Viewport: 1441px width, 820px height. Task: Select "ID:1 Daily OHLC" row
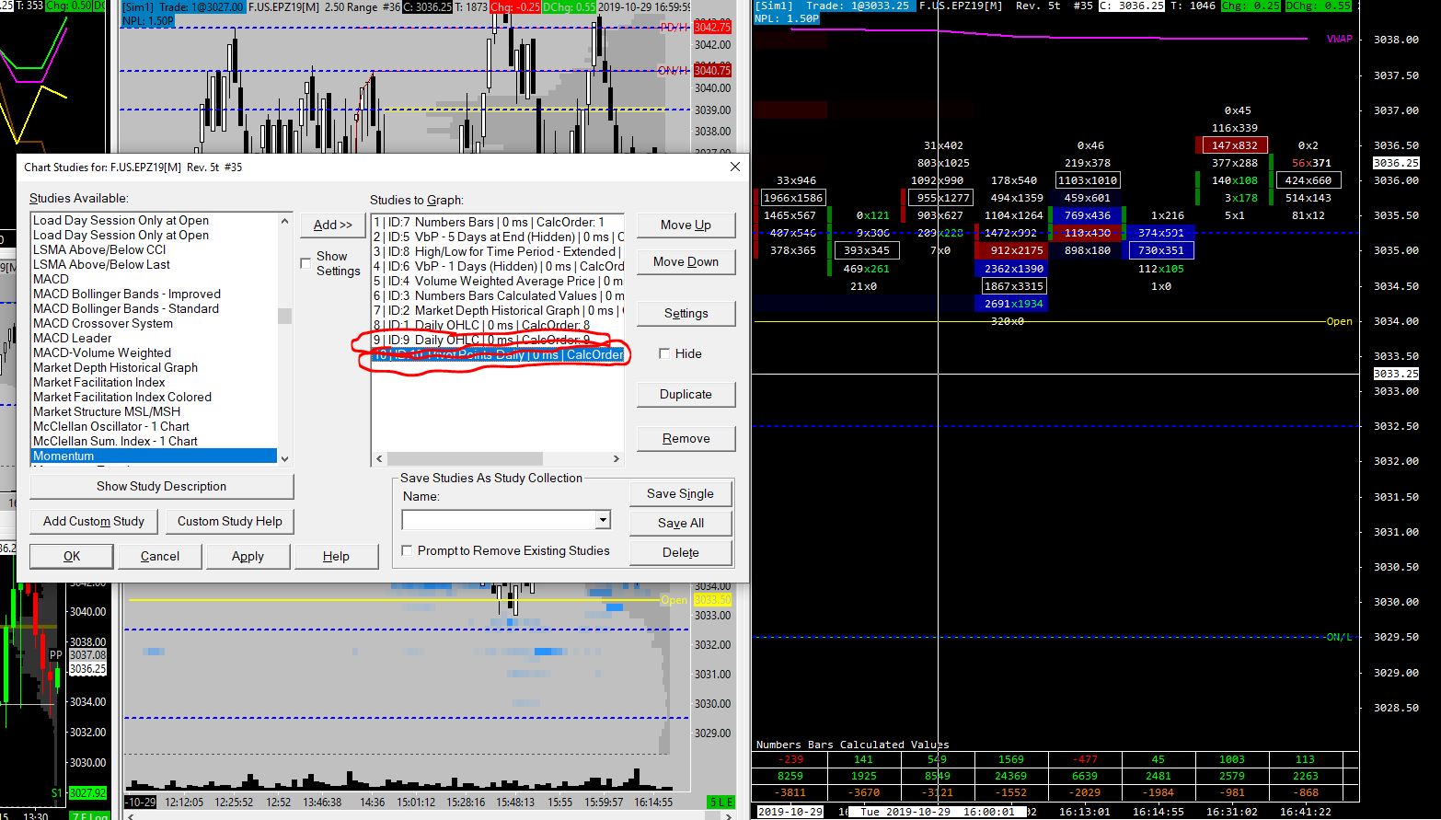coord(498,325)
